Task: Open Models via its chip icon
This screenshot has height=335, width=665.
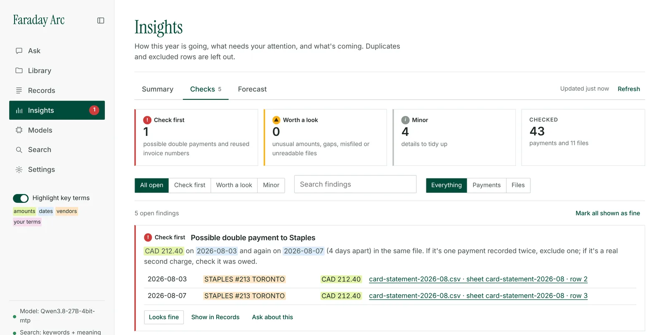Action: tap(19, 130)
